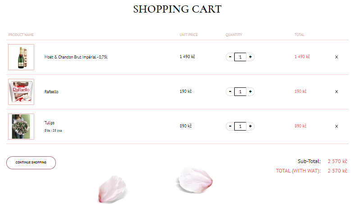The height and width of the screenshot is (204, 351).
Task: Click the Tulips product name link
Action: coord(50,122)
